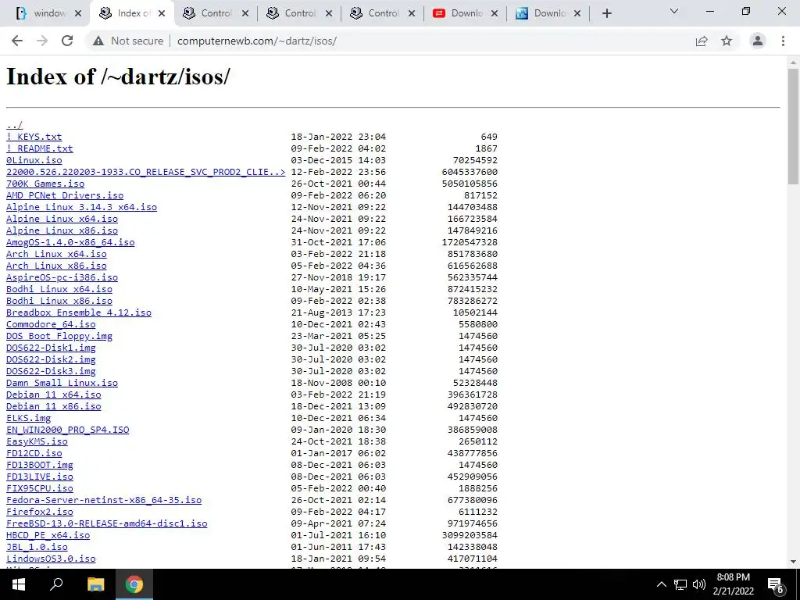Open Windows taskbar search
This screenshot has height=600, width=800.
point(56,584)
